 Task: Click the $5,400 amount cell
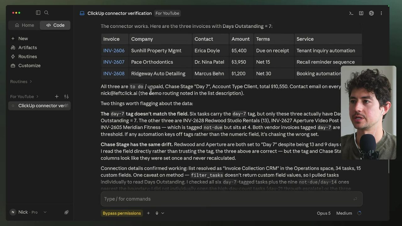coord(241,51)
